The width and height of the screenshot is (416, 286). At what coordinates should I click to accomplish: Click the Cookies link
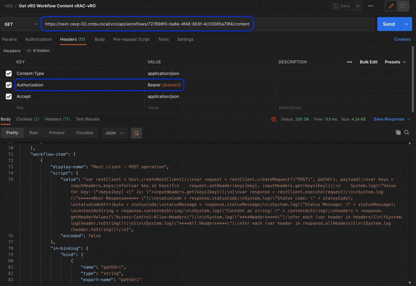[402, 39]
